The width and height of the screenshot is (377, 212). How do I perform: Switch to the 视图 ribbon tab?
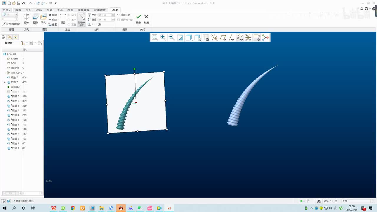[70, 10]
